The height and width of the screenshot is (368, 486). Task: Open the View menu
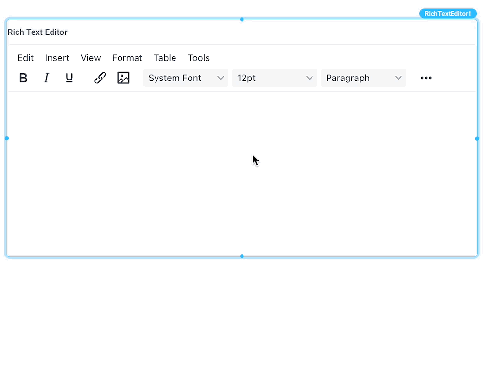point(91,58)
